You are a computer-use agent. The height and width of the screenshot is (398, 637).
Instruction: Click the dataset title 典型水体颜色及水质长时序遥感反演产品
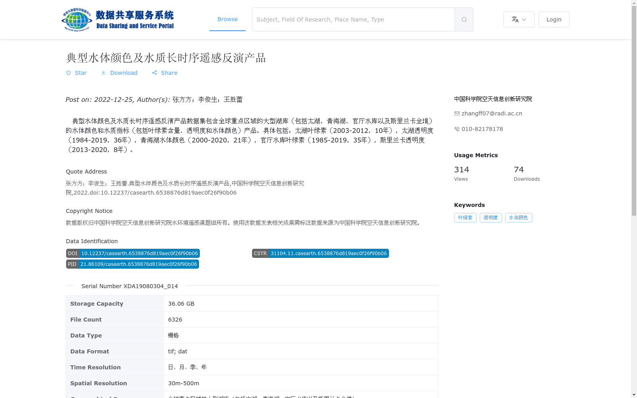pos(166,58)
